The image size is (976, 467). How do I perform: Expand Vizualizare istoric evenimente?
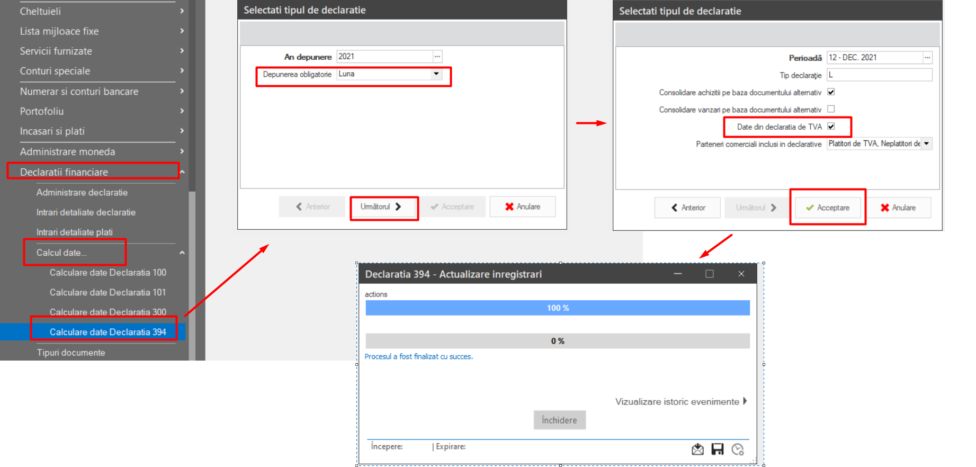click(681, 401)
